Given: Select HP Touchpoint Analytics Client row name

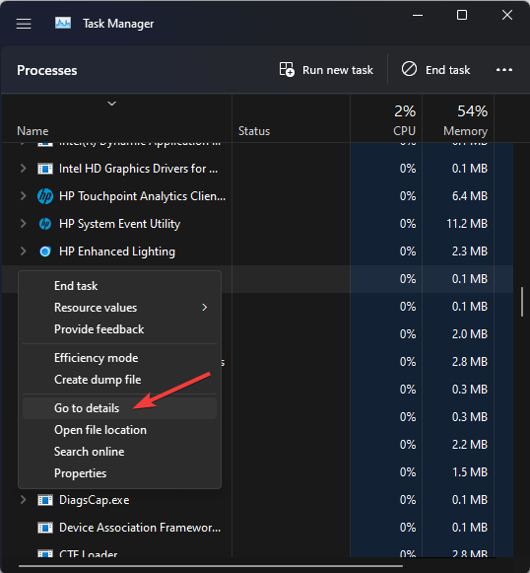Looking at the screenshot, I should pos(143,196).
